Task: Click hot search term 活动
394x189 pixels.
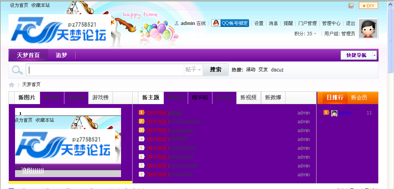Action: tap(251, 70)
